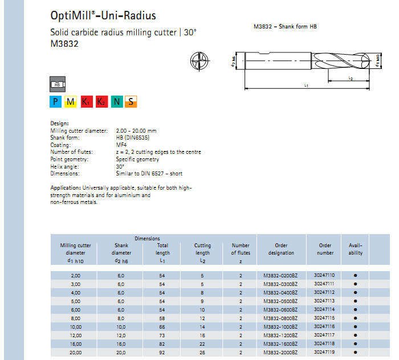Viewport: 399px width, 360px height.
Task: Click the Milling cutter diameter column header
Action: 75,252
